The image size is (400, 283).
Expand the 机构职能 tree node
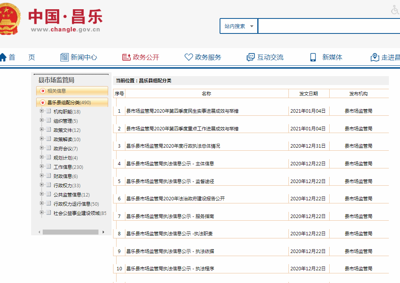tap(42, 112)
